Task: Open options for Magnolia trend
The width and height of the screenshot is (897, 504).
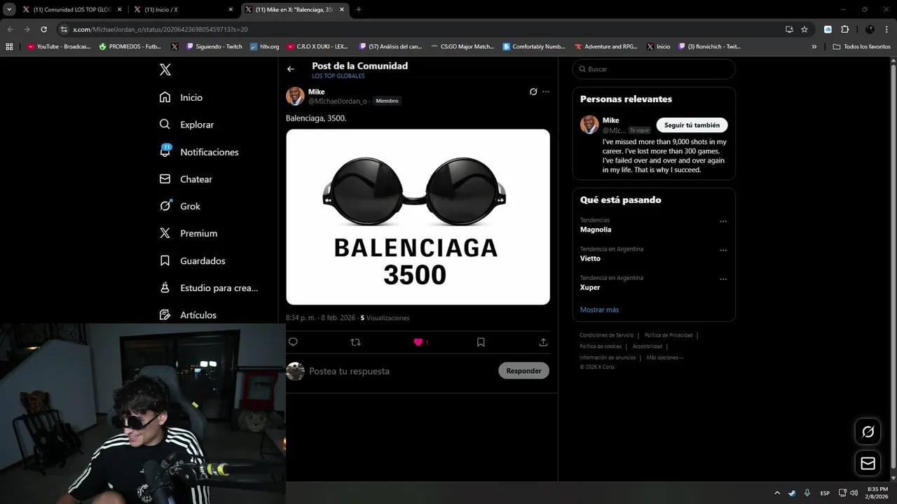Action: click(x=723, y=221)
